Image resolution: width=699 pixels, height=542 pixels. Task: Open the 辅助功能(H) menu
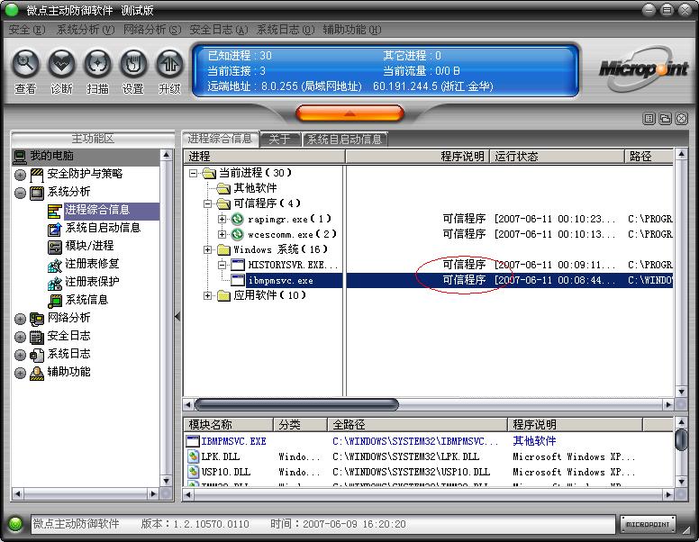coord(351,30)
